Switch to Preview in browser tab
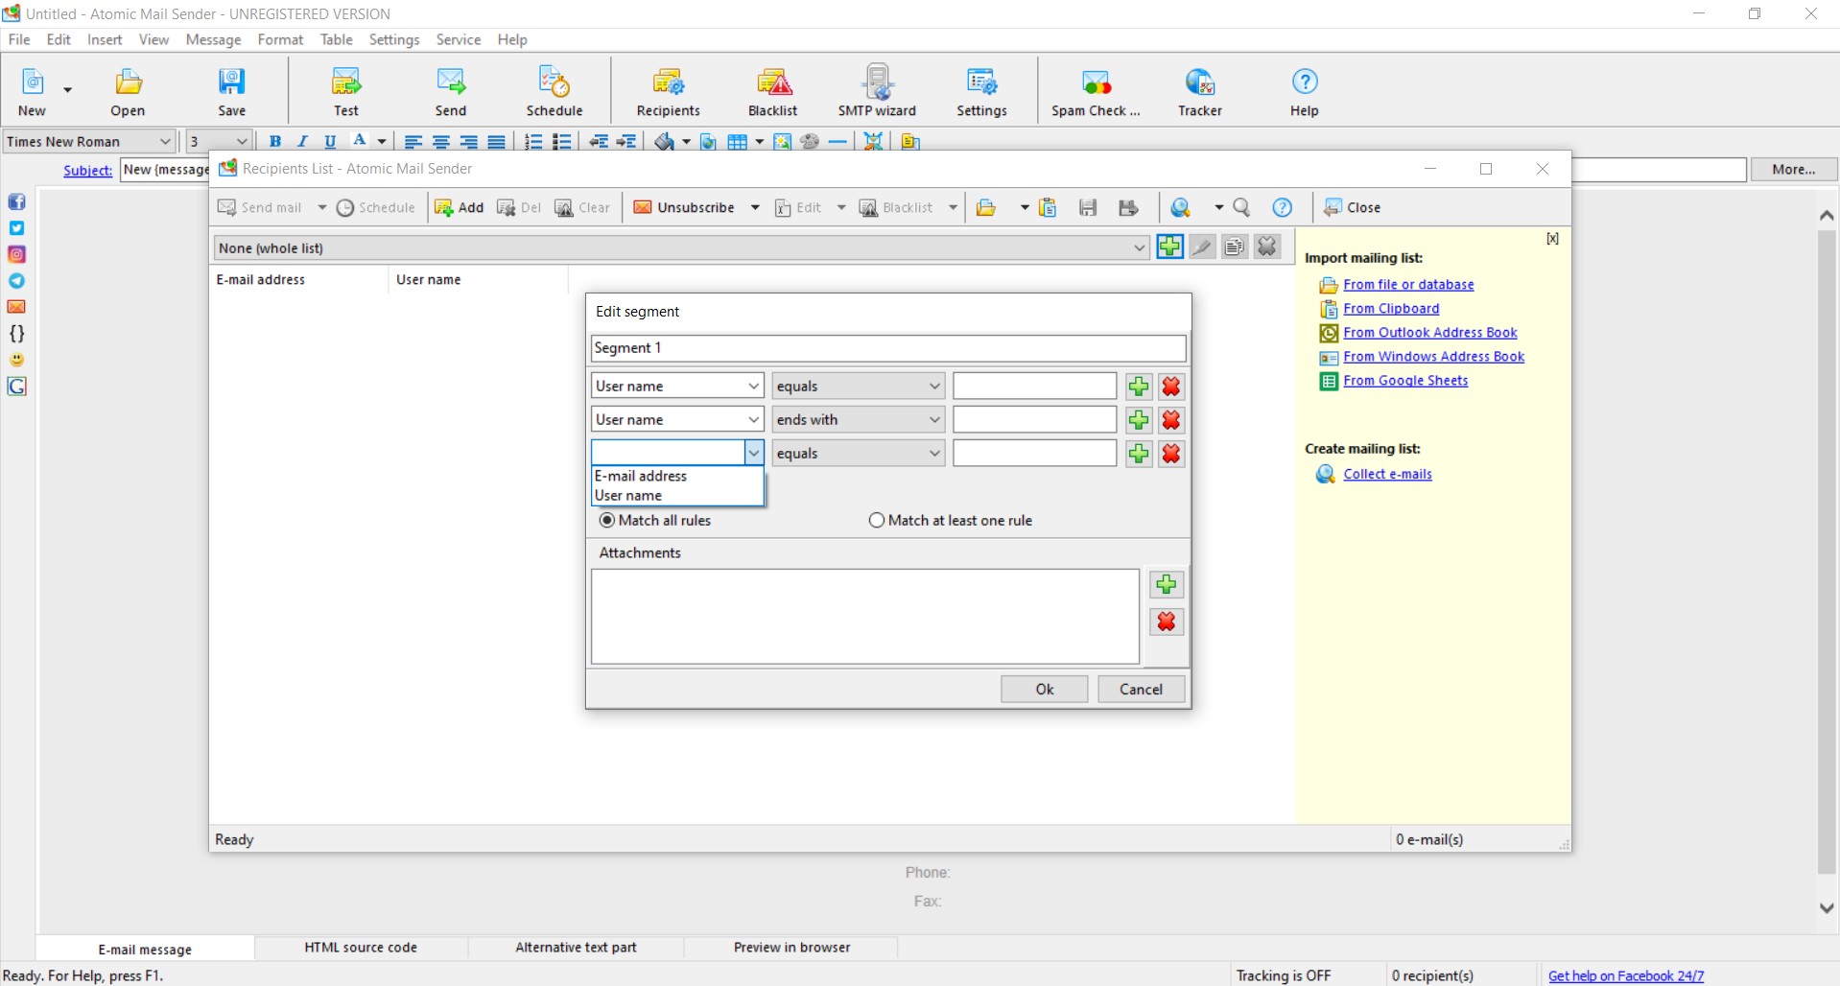This screenshot has height=986, width=1840. 791,948
